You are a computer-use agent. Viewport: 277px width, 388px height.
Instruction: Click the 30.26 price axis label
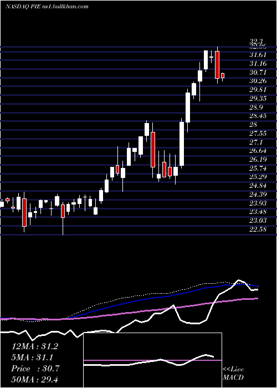click(258, 81)
